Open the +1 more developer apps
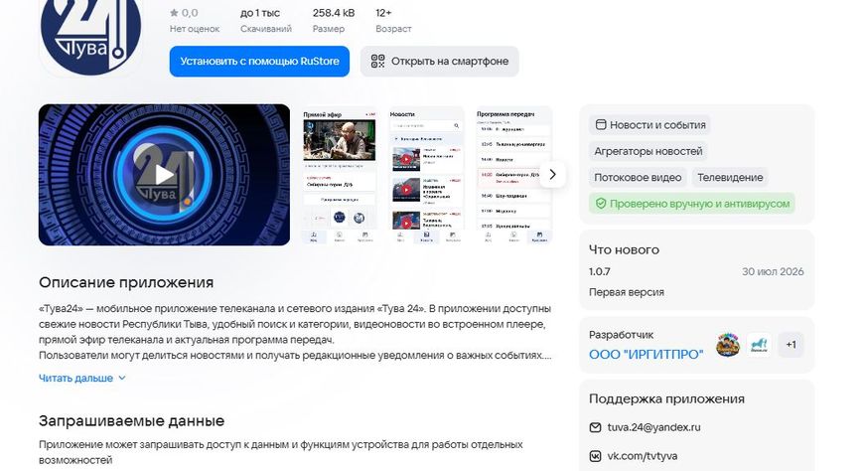Image resolution: width=864 pixels, height=471 pixels. coord(791,345)
